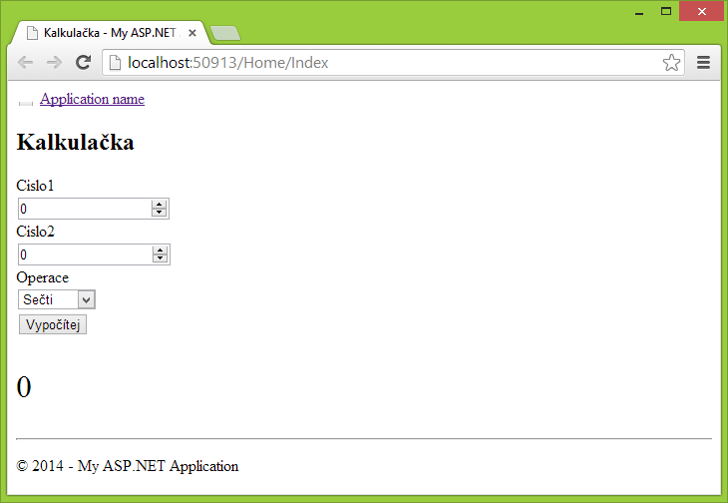Image resolution: width=728 pixels, height=503 pixels.
Task: Open a new tab
Action: coord(225,33)
